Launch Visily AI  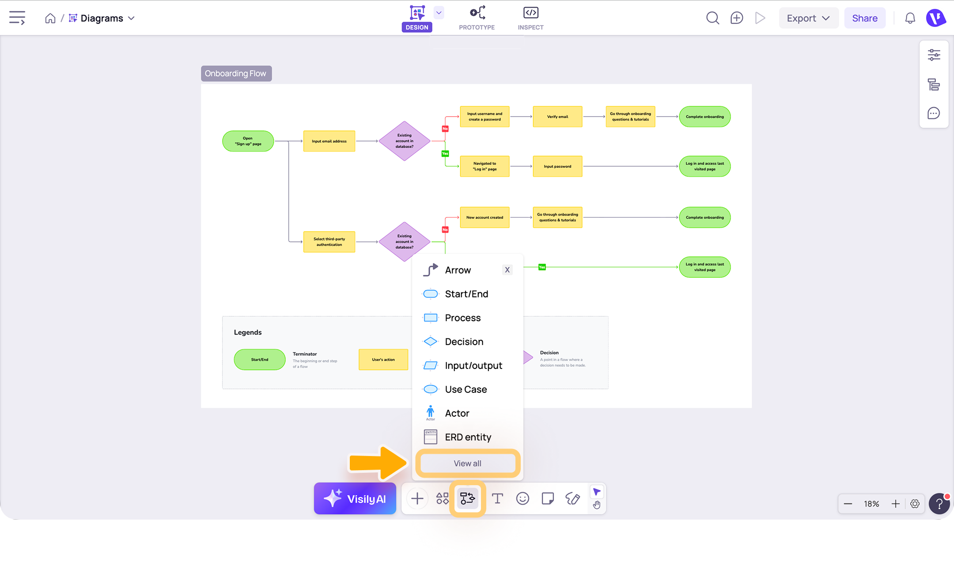pos(355,498)
